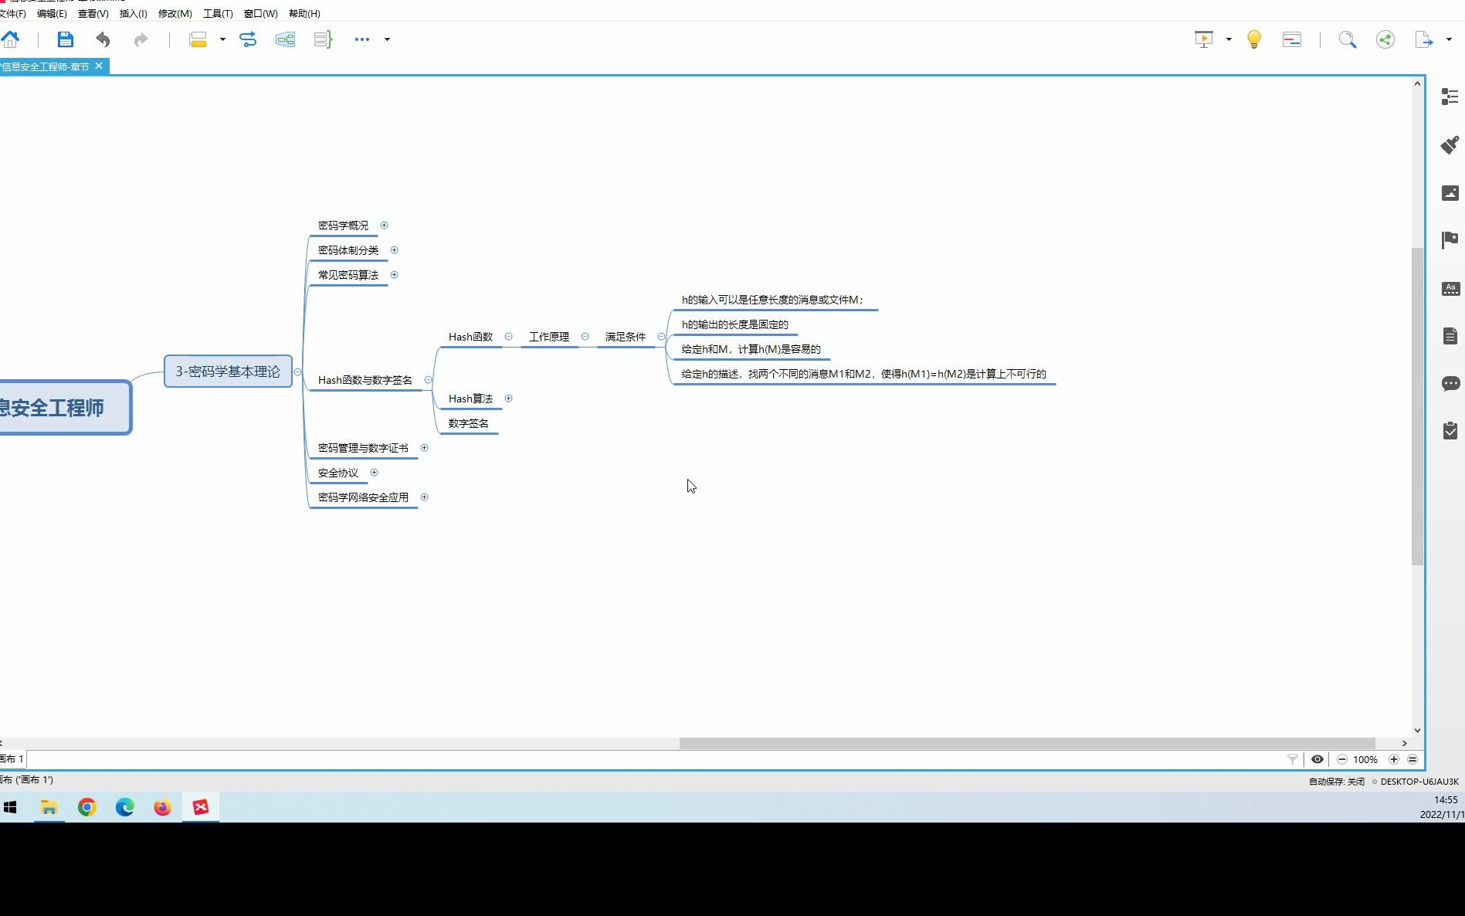
Task: Expand the Hash算法 branch
Action: [508, 399]
